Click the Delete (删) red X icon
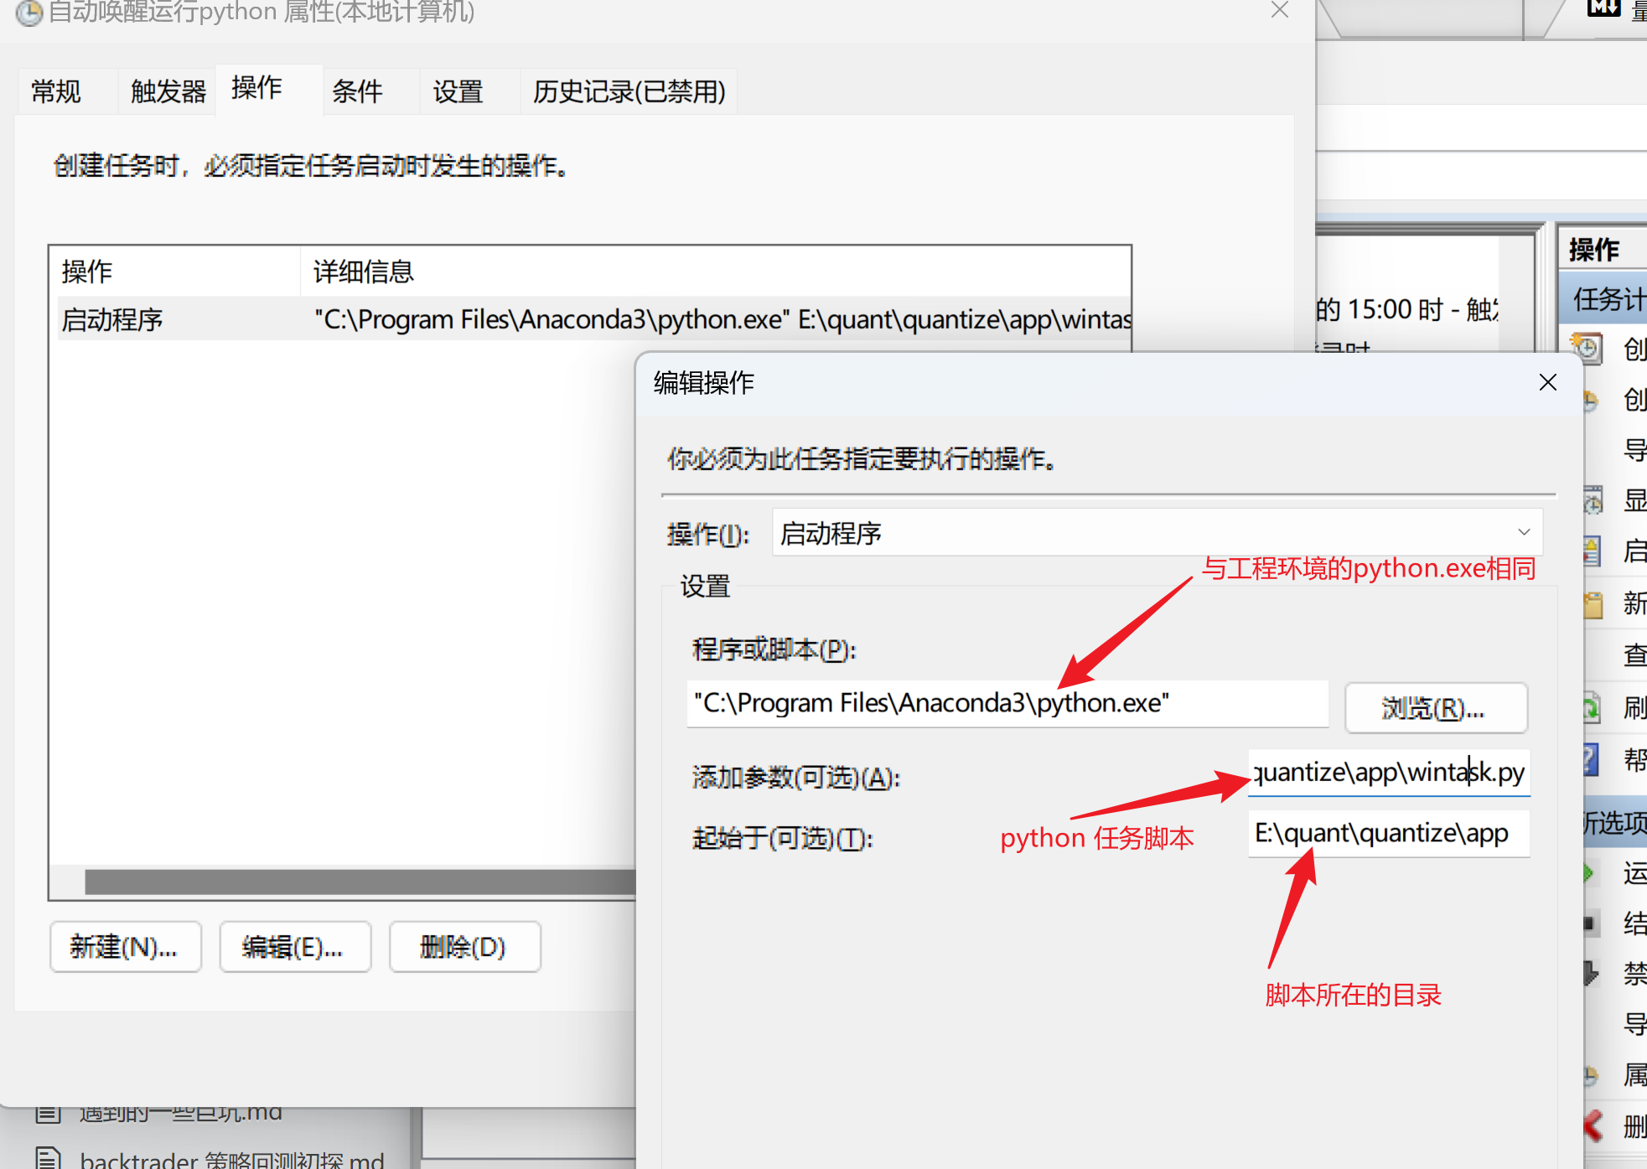The height and width of the screenshot is (1169, 1647). (x=1593, y=1125)
